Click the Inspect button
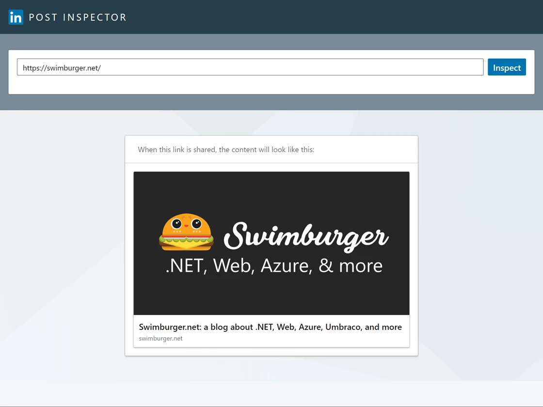The width and height of the screenshot is (543, 407). (x=507, y=67)
